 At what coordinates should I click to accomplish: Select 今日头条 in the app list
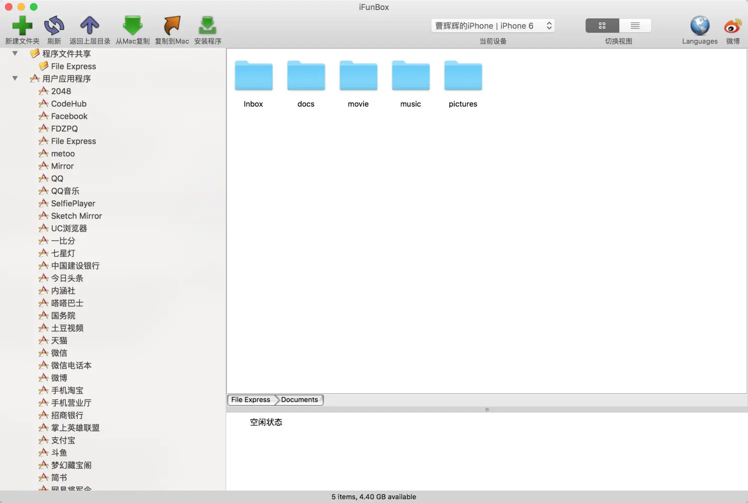[x=61, y=278]
